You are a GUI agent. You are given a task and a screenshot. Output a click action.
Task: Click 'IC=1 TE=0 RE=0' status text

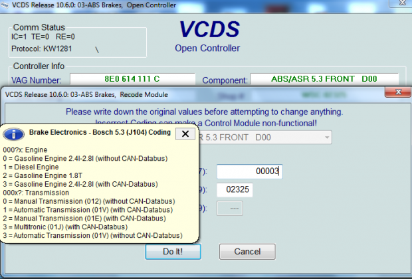(43, 37)
